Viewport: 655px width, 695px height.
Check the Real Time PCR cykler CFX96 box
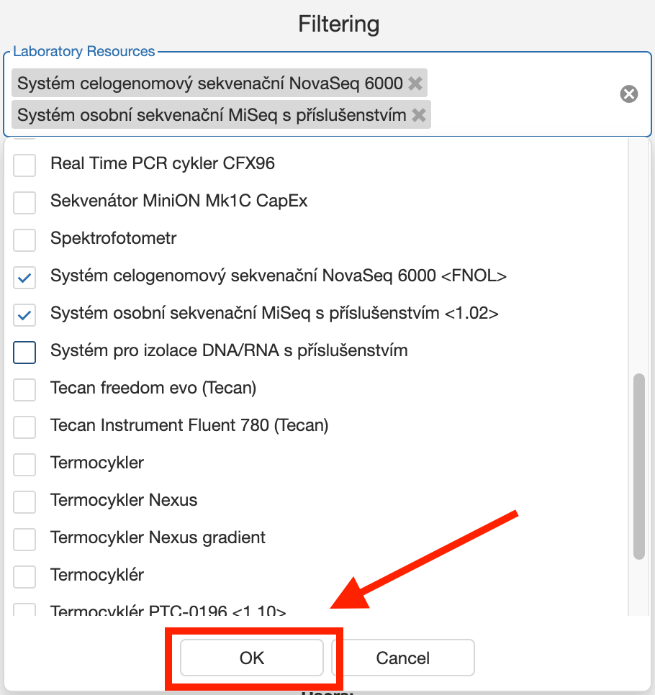25,165
